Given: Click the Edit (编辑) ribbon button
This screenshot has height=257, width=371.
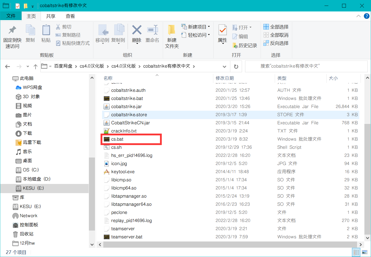Looking at the screenshot, I should [240, 36].
